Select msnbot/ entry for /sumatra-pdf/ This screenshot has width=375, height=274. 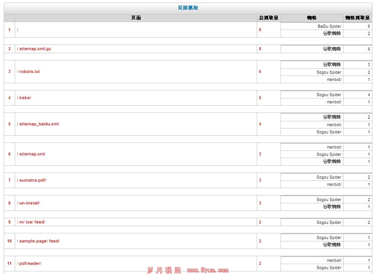334,184
